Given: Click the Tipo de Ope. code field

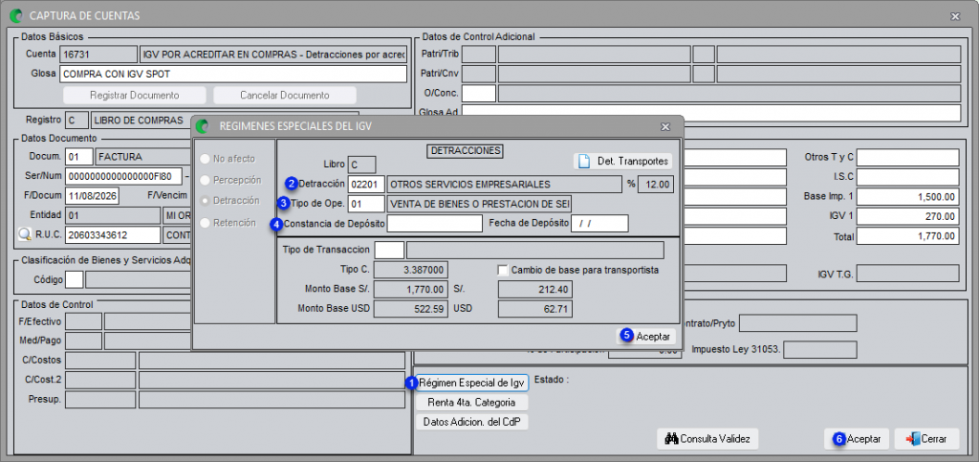Looking at the screenshot, I should coord(367,204).
